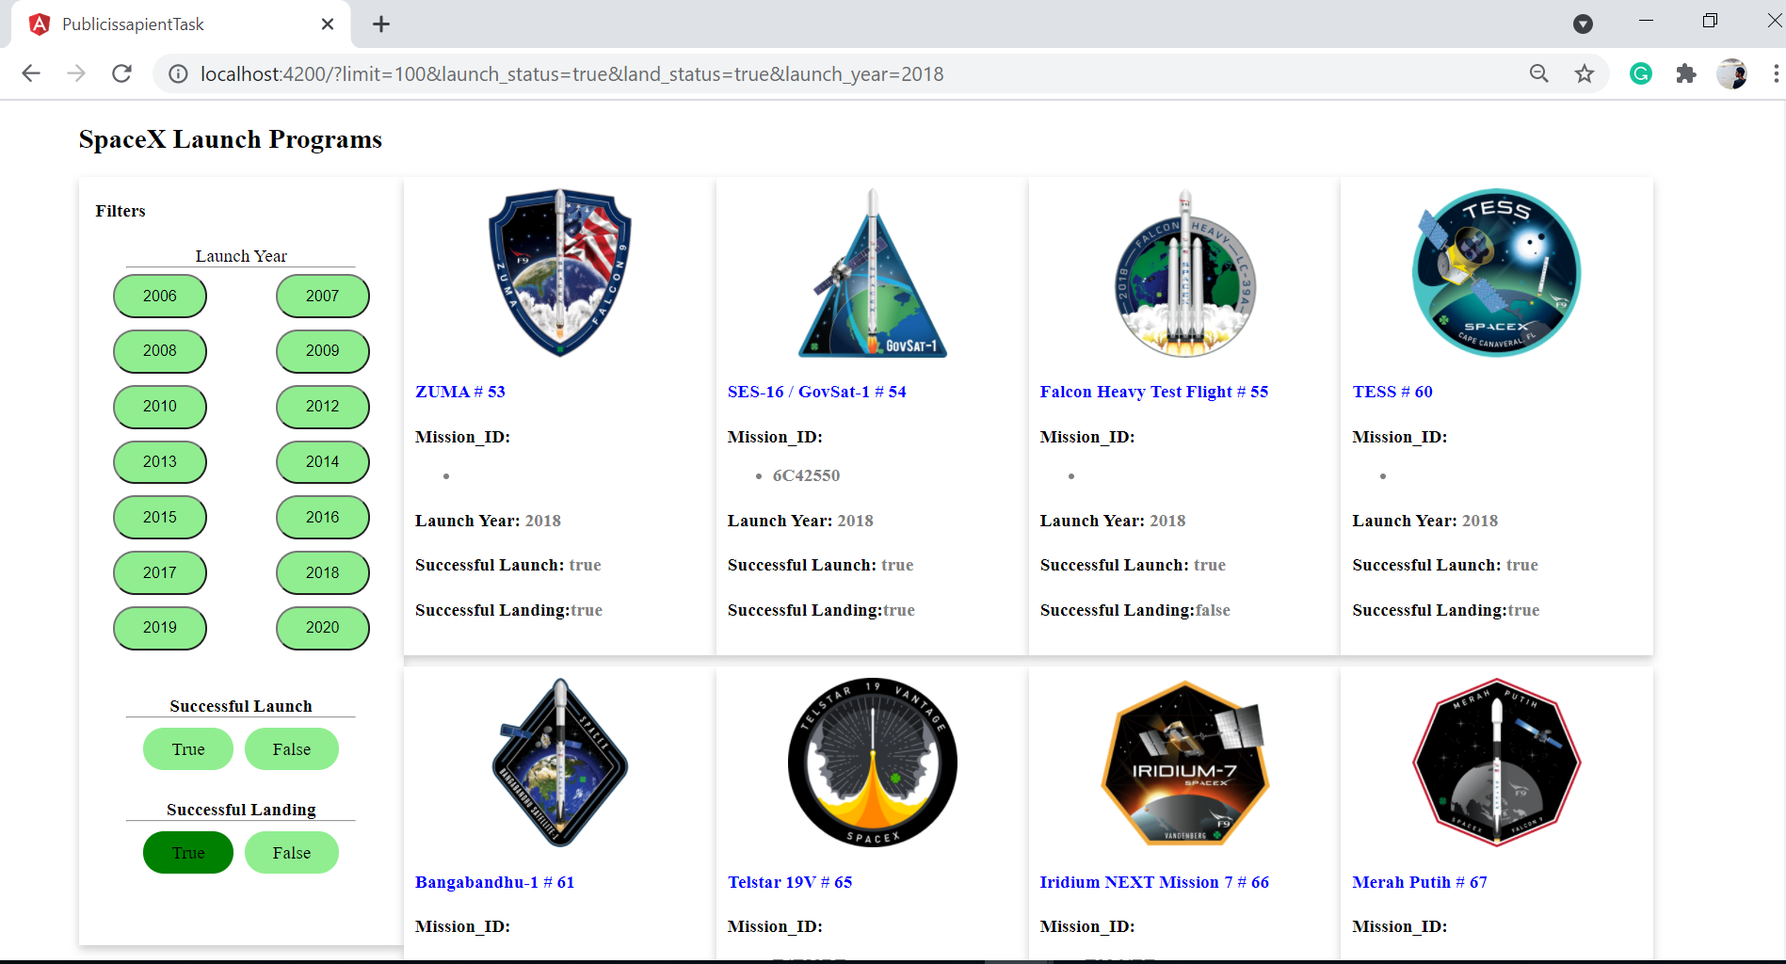Open the ZUMA # 53 mission link

click(x=459, y=392)
